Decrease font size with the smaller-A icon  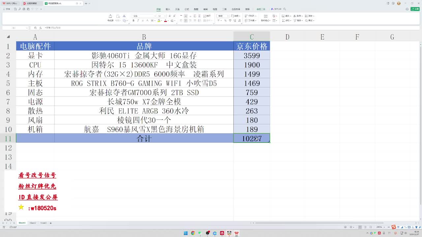[174, 16]
